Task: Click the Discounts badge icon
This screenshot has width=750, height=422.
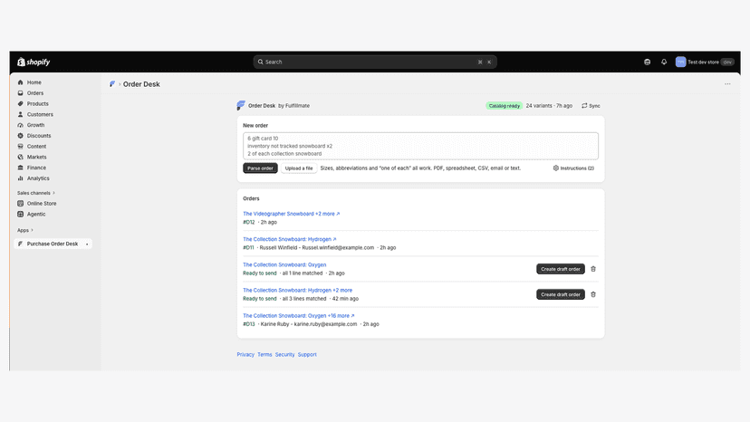Action: [x=20, y=136]
